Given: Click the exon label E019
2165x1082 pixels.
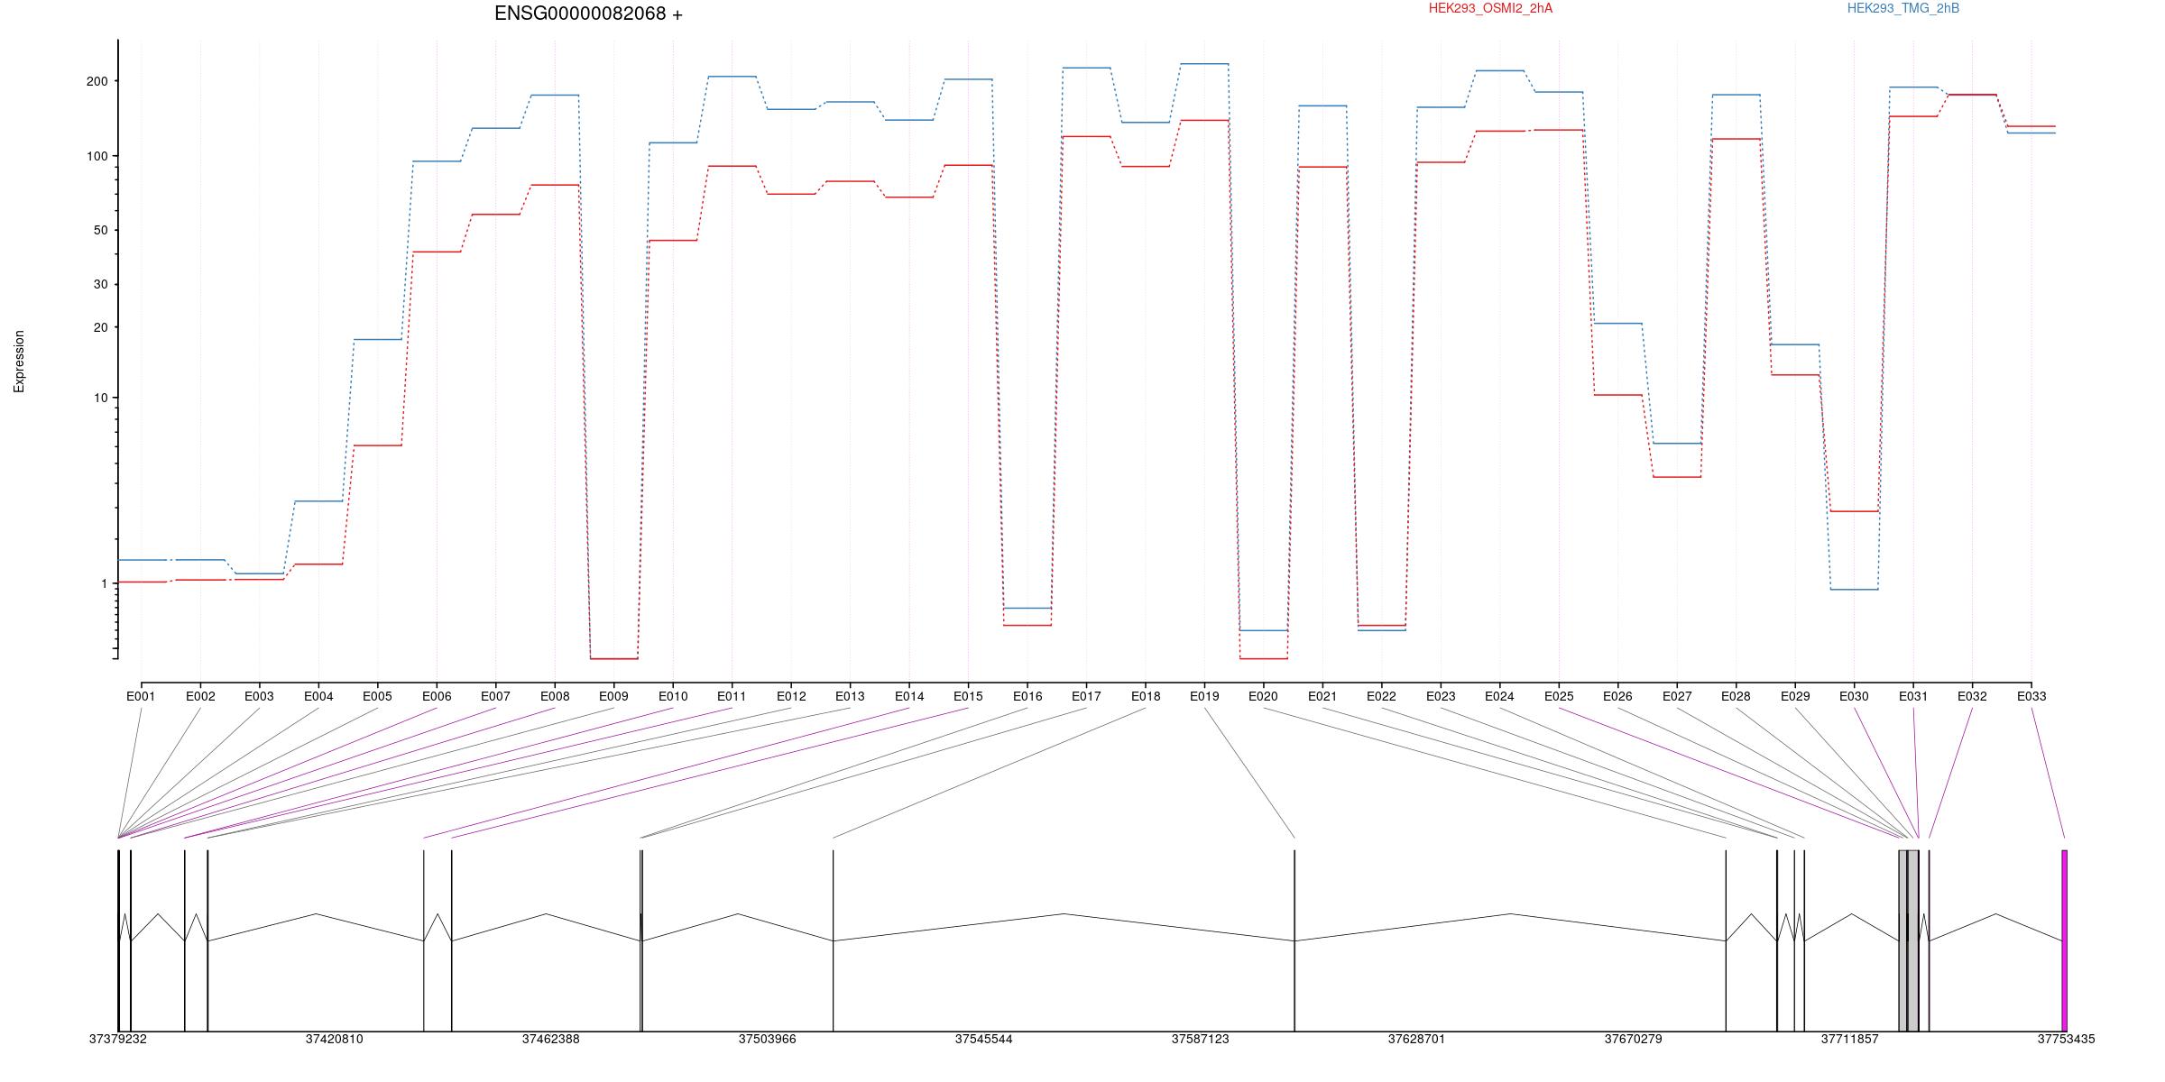Looking at the screenshot, I should (x=1204, y=696).
